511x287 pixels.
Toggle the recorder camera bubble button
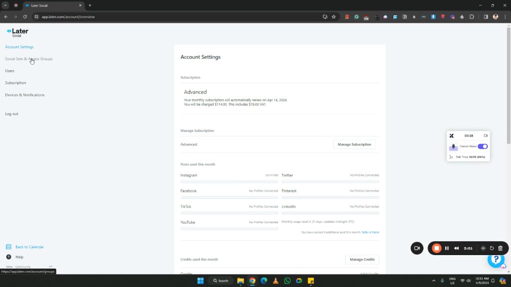coord(417,248)
